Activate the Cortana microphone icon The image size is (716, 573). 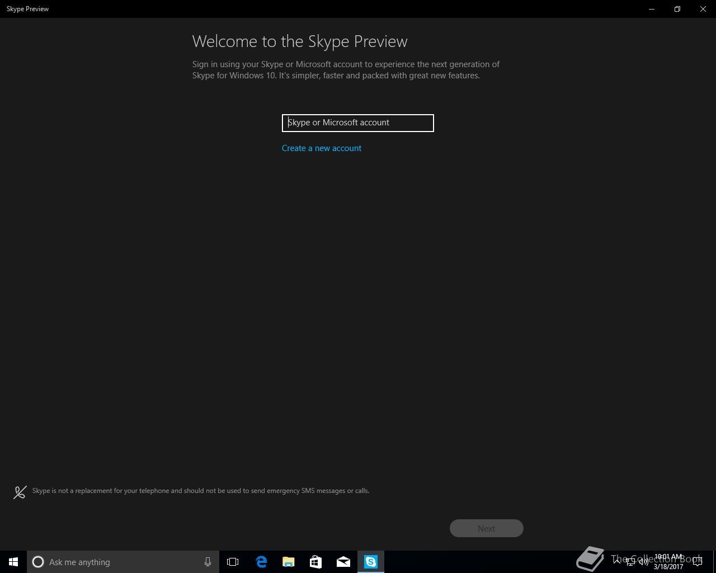click(208, 562)
